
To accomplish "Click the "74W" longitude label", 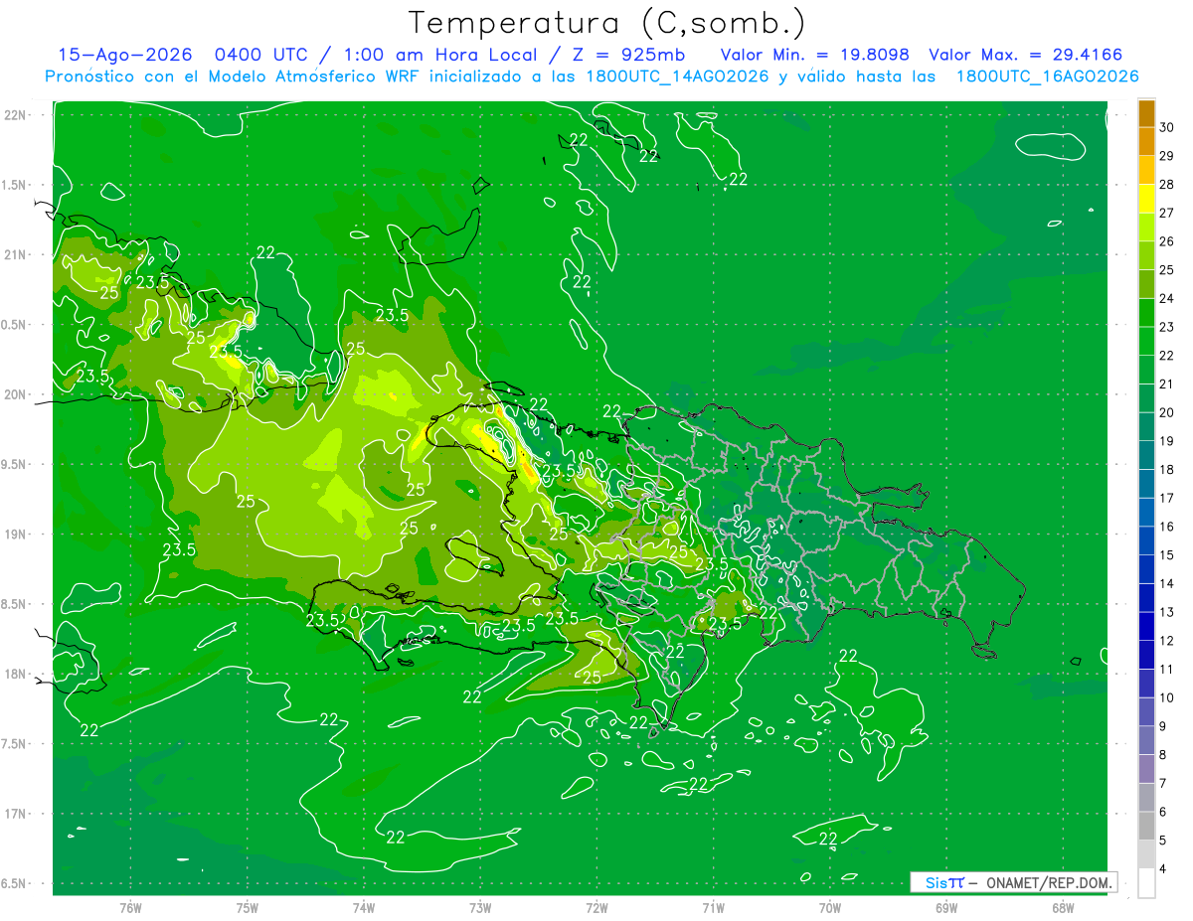I will [x=363, y=908].
